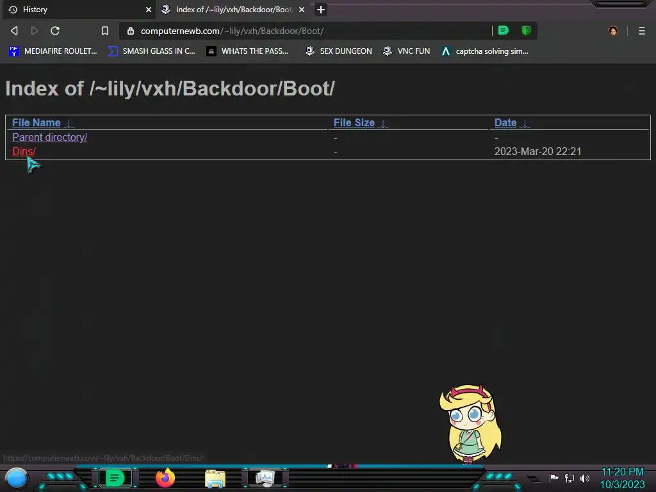
Task: Select the Index of /~lily/vxh/Backdoor/Boot tab
Action: 233,10
